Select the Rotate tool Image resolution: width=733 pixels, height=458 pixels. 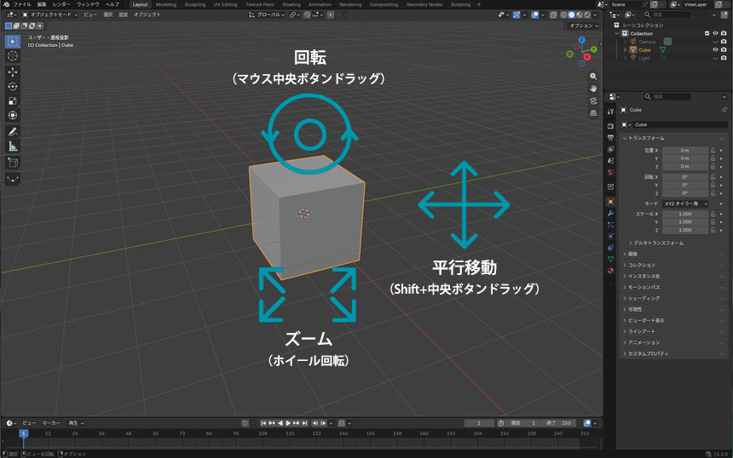click(x=13, y=86)
